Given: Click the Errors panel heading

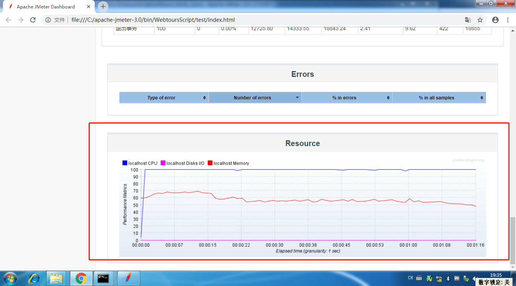Looking at the screenshot, I should point(302,74).
